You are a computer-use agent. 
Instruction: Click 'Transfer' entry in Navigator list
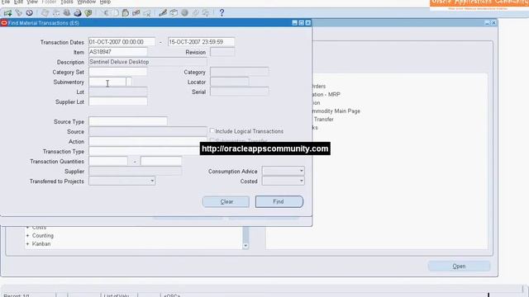323,119
